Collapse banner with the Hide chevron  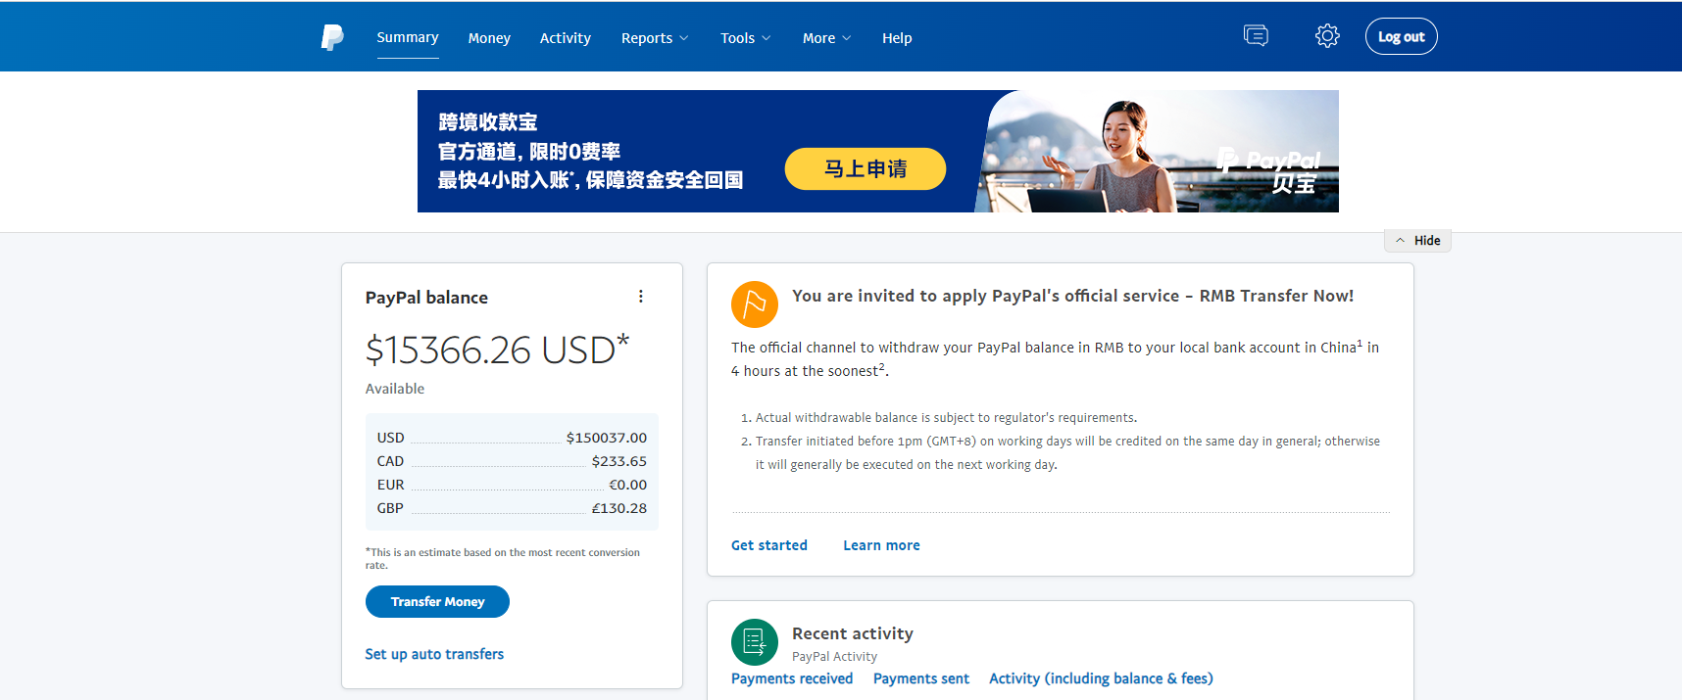click(x=1417, y=241)
